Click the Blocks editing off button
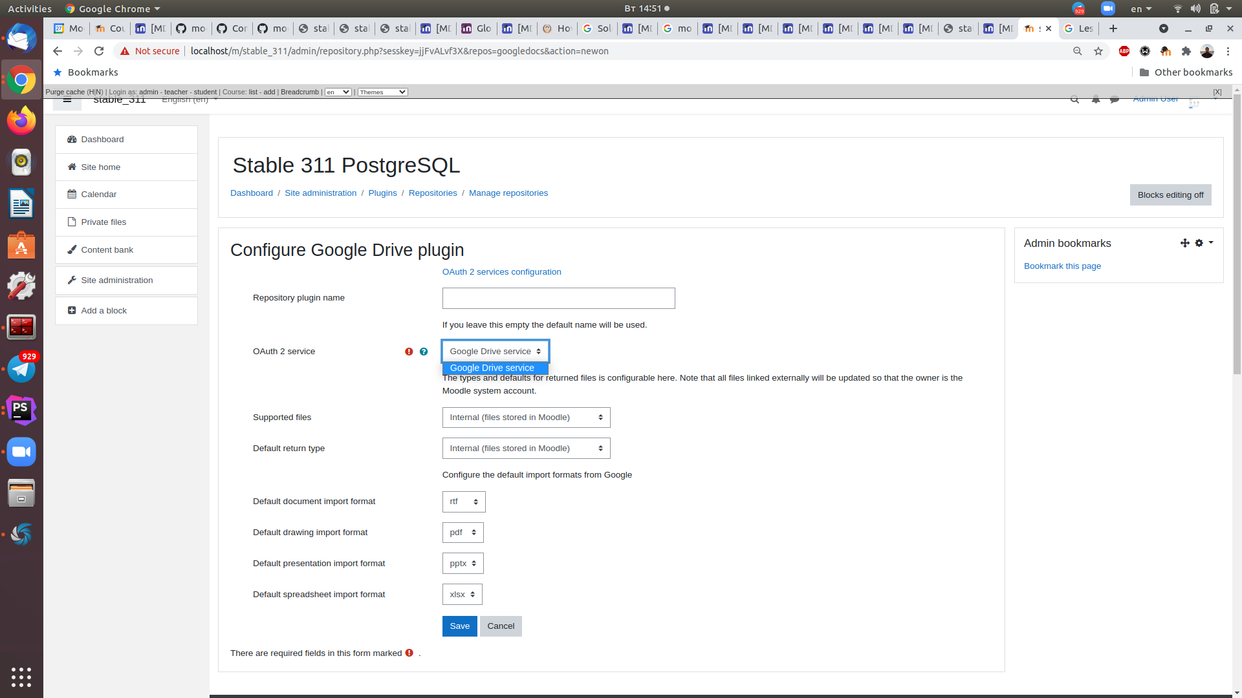The width and height of the screenshot is (1242, 698). [x=1170, y=195]
